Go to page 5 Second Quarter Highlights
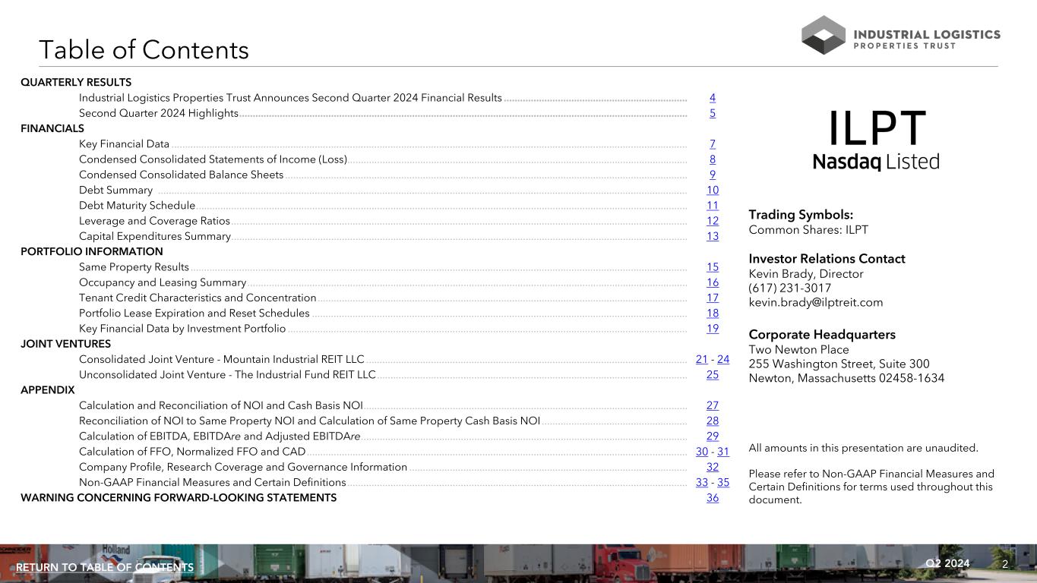Image resolution: width=1037 pixels, height=583 pixels. 712,113
